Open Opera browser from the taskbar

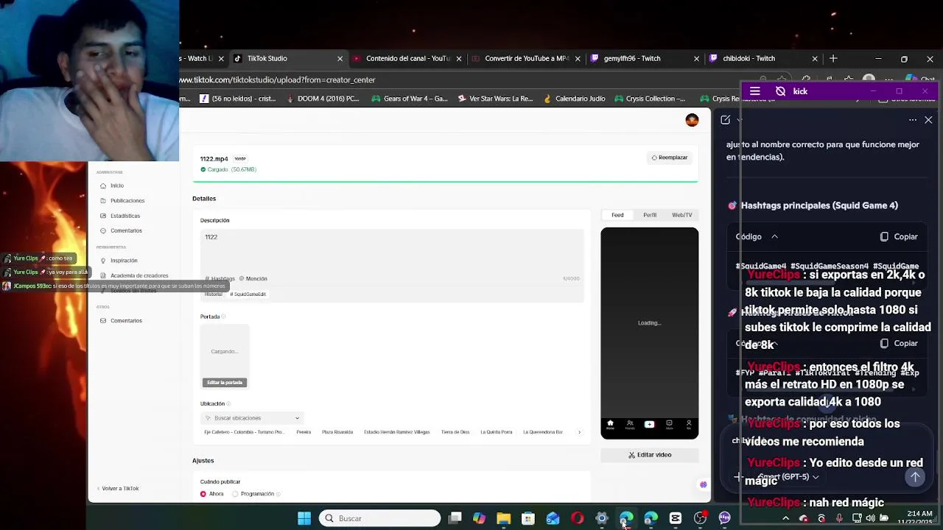577,518
